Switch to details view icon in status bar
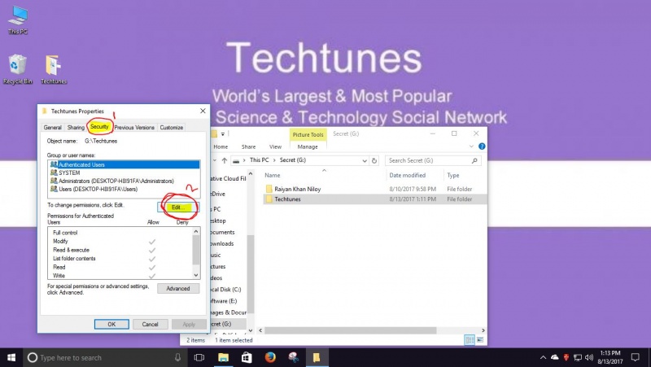The width and height of the screenshot is (651, 367). [x=470, y=340]
